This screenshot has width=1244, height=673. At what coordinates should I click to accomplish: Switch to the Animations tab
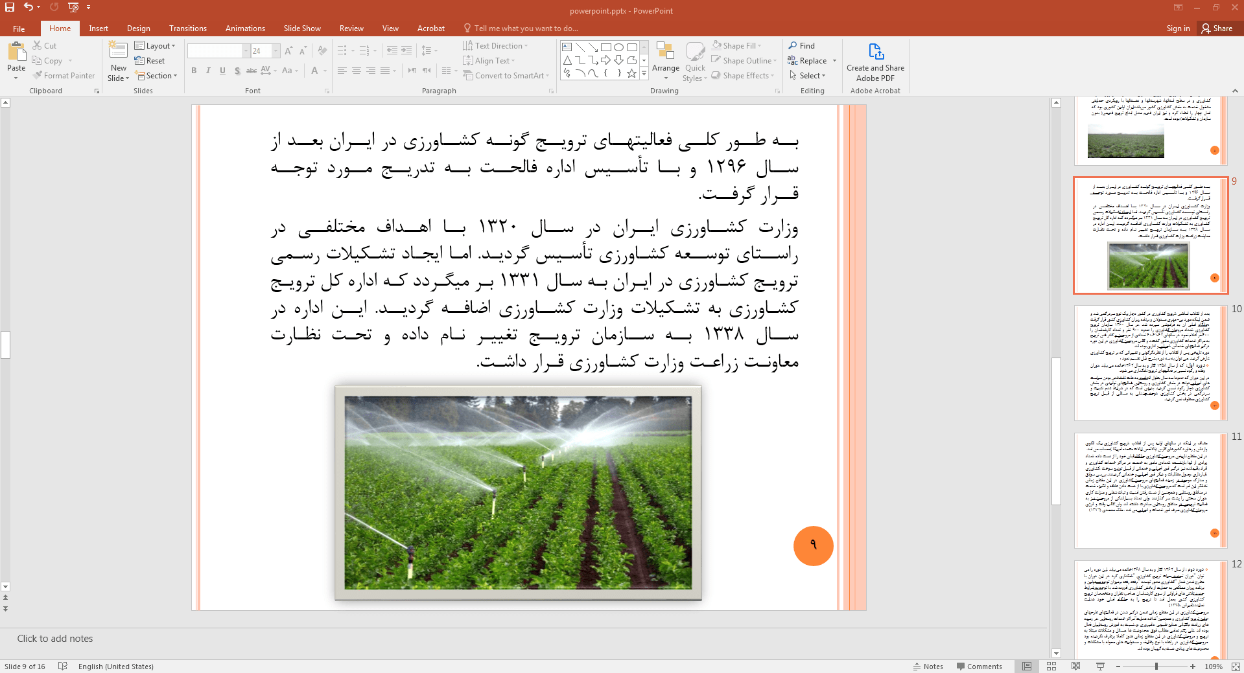click(245, 29)
